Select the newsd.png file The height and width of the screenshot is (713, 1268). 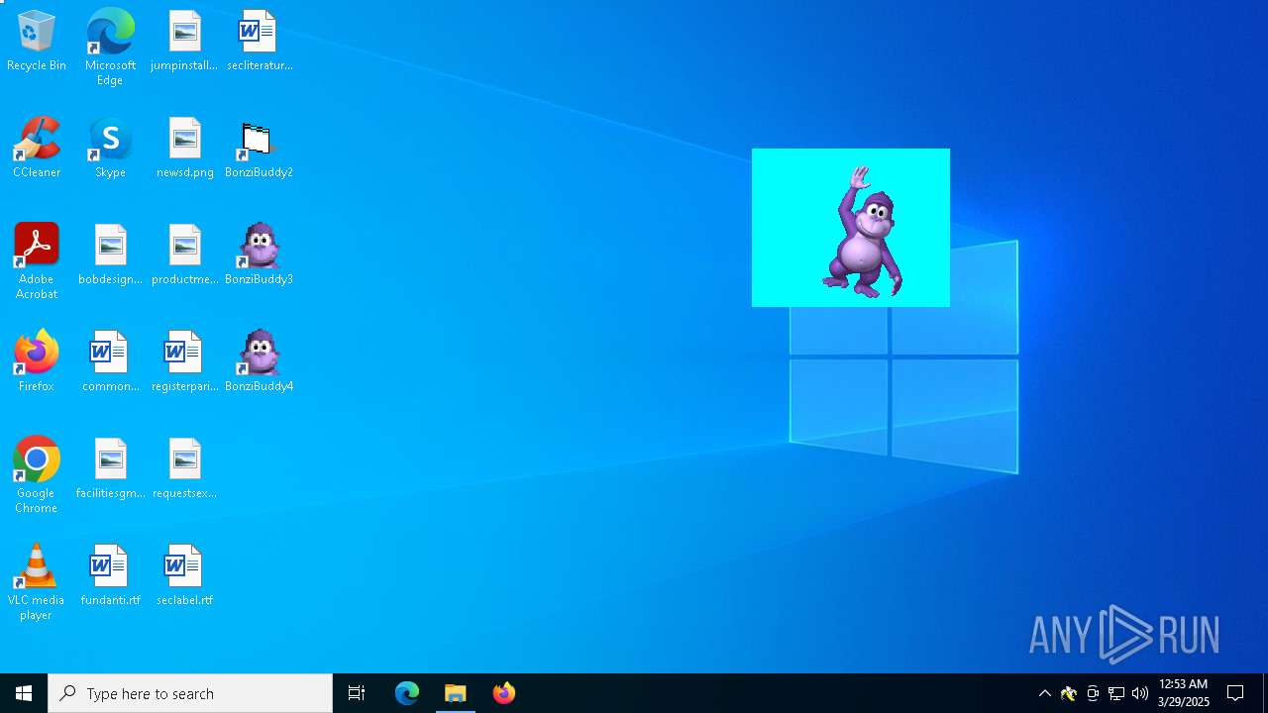click(x=184, y=149)
